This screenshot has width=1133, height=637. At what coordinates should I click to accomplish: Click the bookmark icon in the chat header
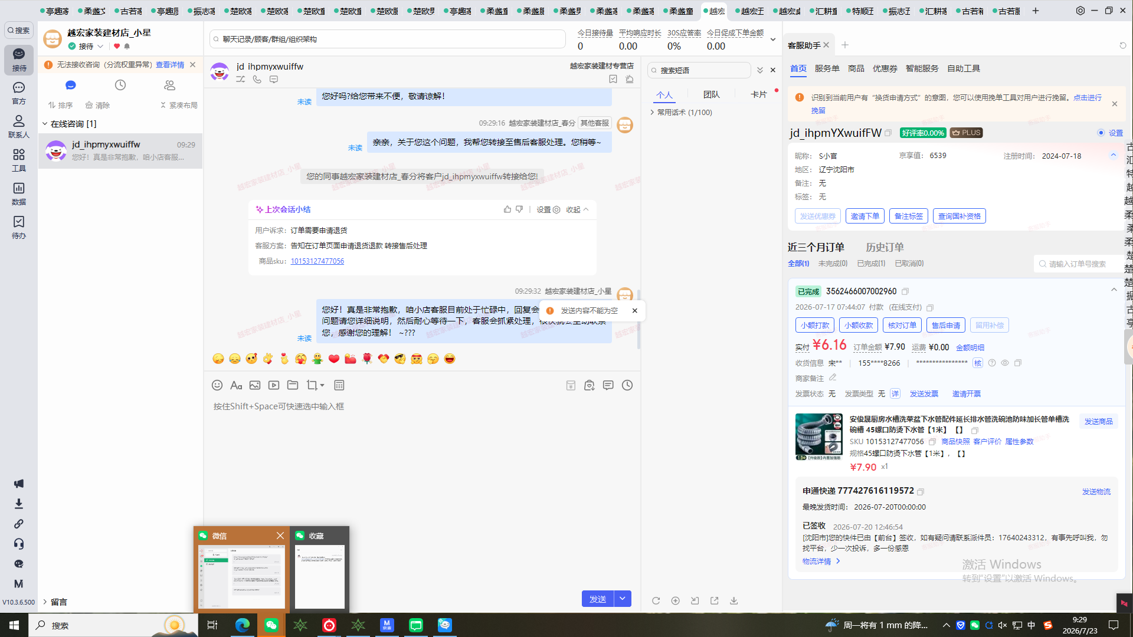tap(613, 79)
